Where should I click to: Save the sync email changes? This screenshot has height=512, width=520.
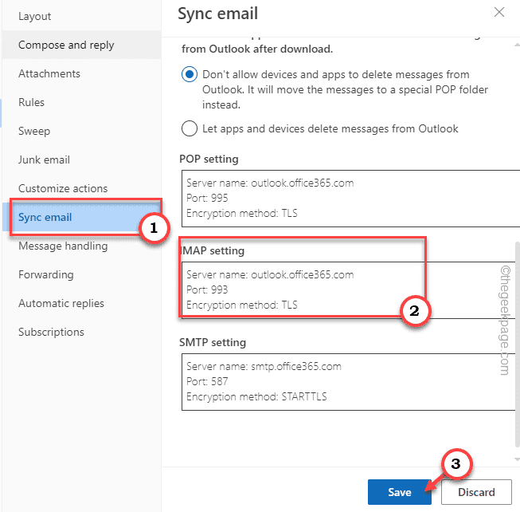click(x=399, y=492)
